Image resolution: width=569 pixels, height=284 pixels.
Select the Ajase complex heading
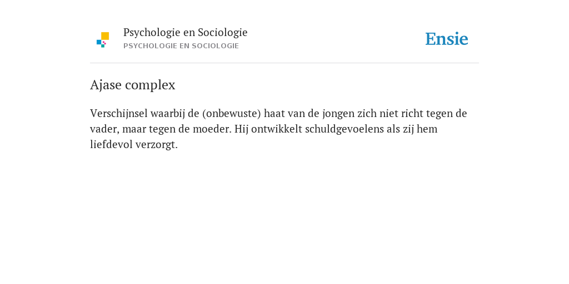coord(132,85)
